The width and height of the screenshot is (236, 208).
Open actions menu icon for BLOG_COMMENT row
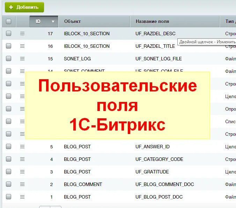22,184
